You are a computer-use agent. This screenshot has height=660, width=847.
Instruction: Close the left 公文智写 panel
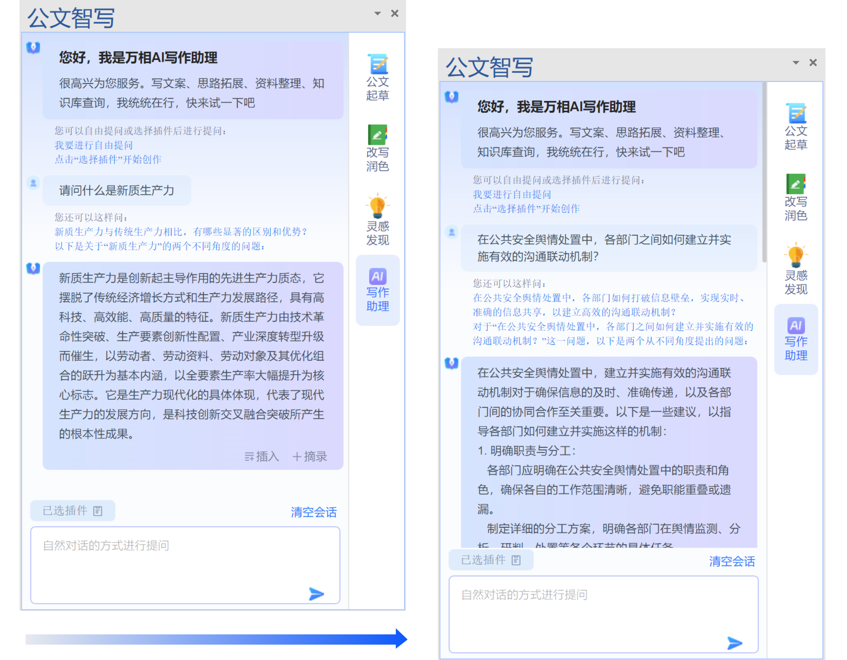point(394,14)
